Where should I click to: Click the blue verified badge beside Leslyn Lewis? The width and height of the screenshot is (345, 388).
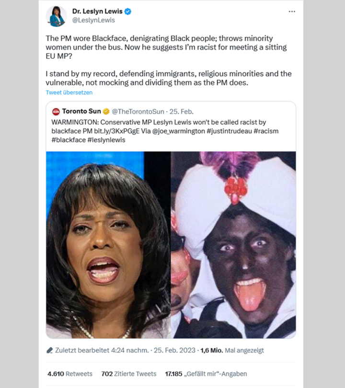pyautogui.click(x=128, y=11)
